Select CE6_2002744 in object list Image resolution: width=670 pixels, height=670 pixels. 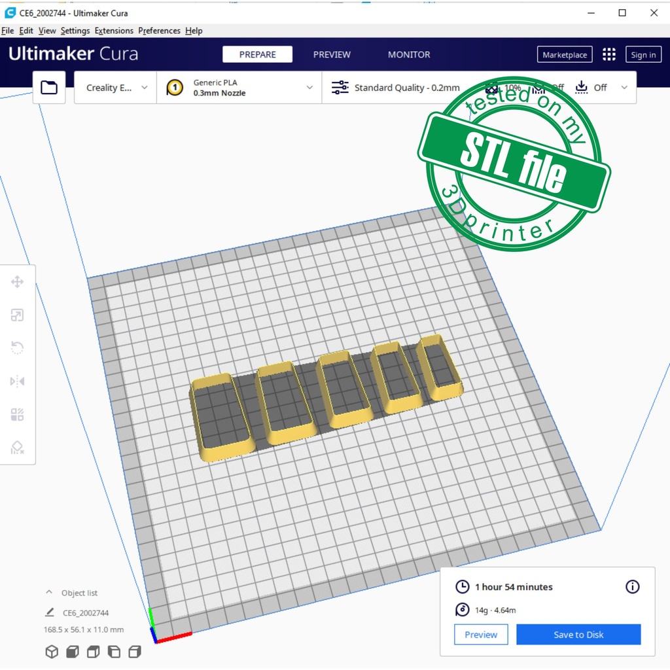click(x=86, y=612)
